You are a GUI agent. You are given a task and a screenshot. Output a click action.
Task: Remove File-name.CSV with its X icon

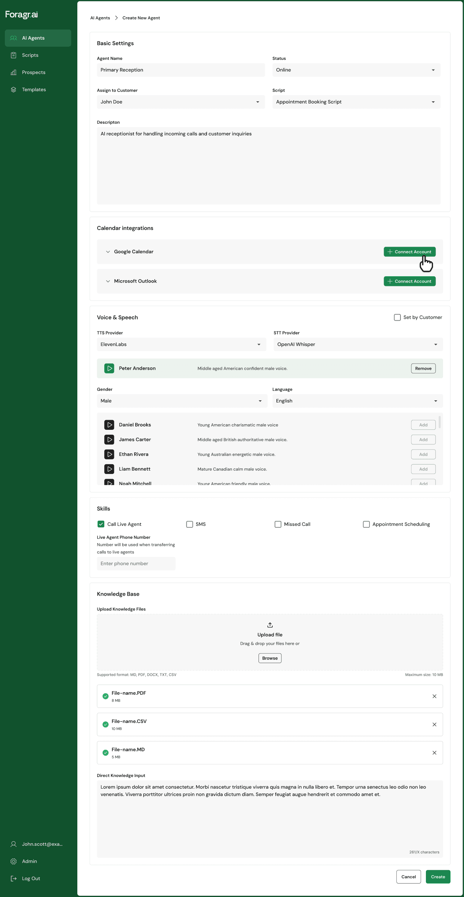tap(434, 724)
